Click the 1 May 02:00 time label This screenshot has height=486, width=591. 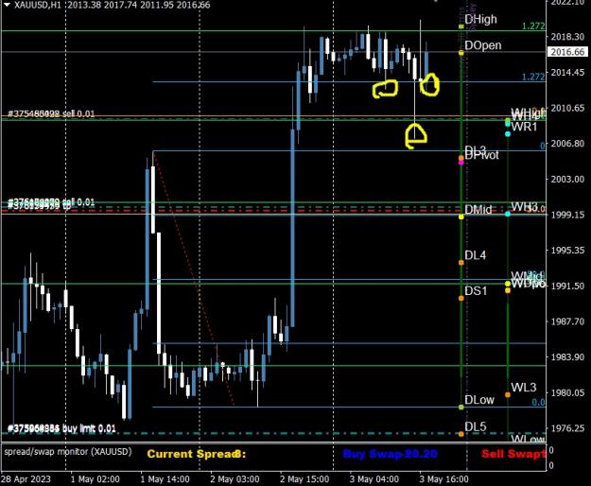95,479
